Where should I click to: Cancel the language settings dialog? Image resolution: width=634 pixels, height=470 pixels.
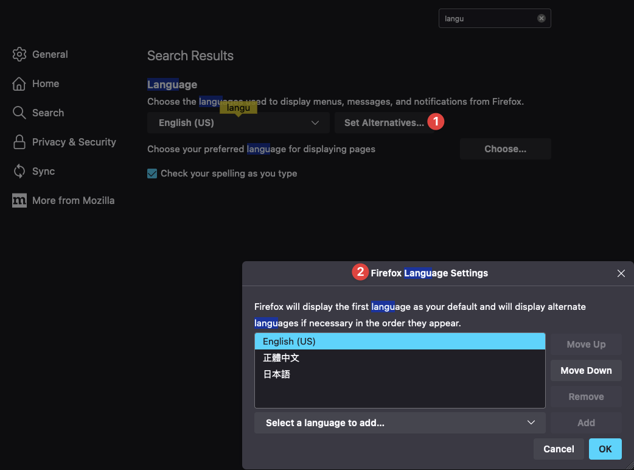pyautogui.click(x=558, y=449)
